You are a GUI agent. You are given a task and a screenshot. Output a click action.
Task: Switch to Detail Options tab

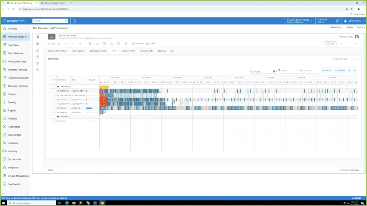point(79,51)
